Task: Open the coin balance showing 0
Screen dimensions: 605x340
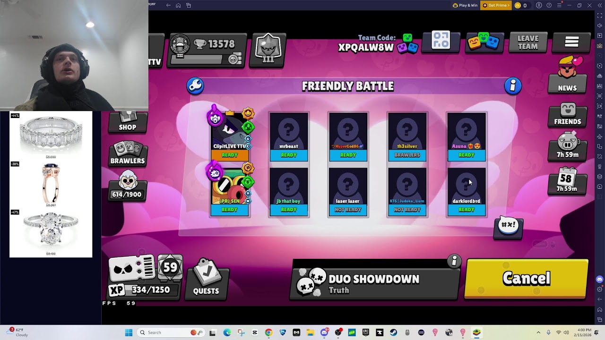Action: 521,5
